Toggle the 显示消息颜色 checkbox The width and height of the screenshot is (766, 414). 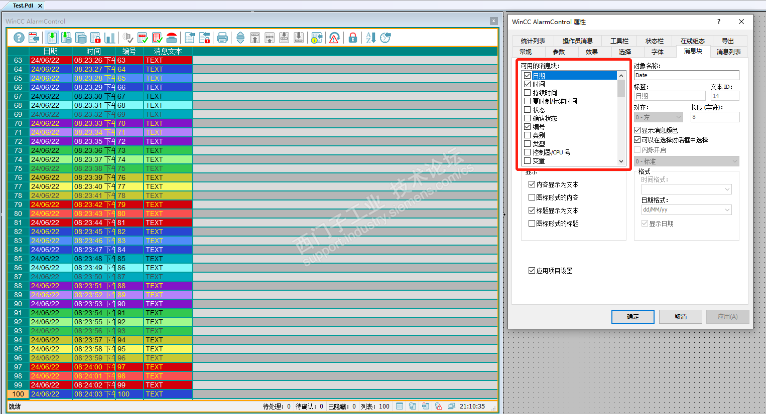pos(637,130)
